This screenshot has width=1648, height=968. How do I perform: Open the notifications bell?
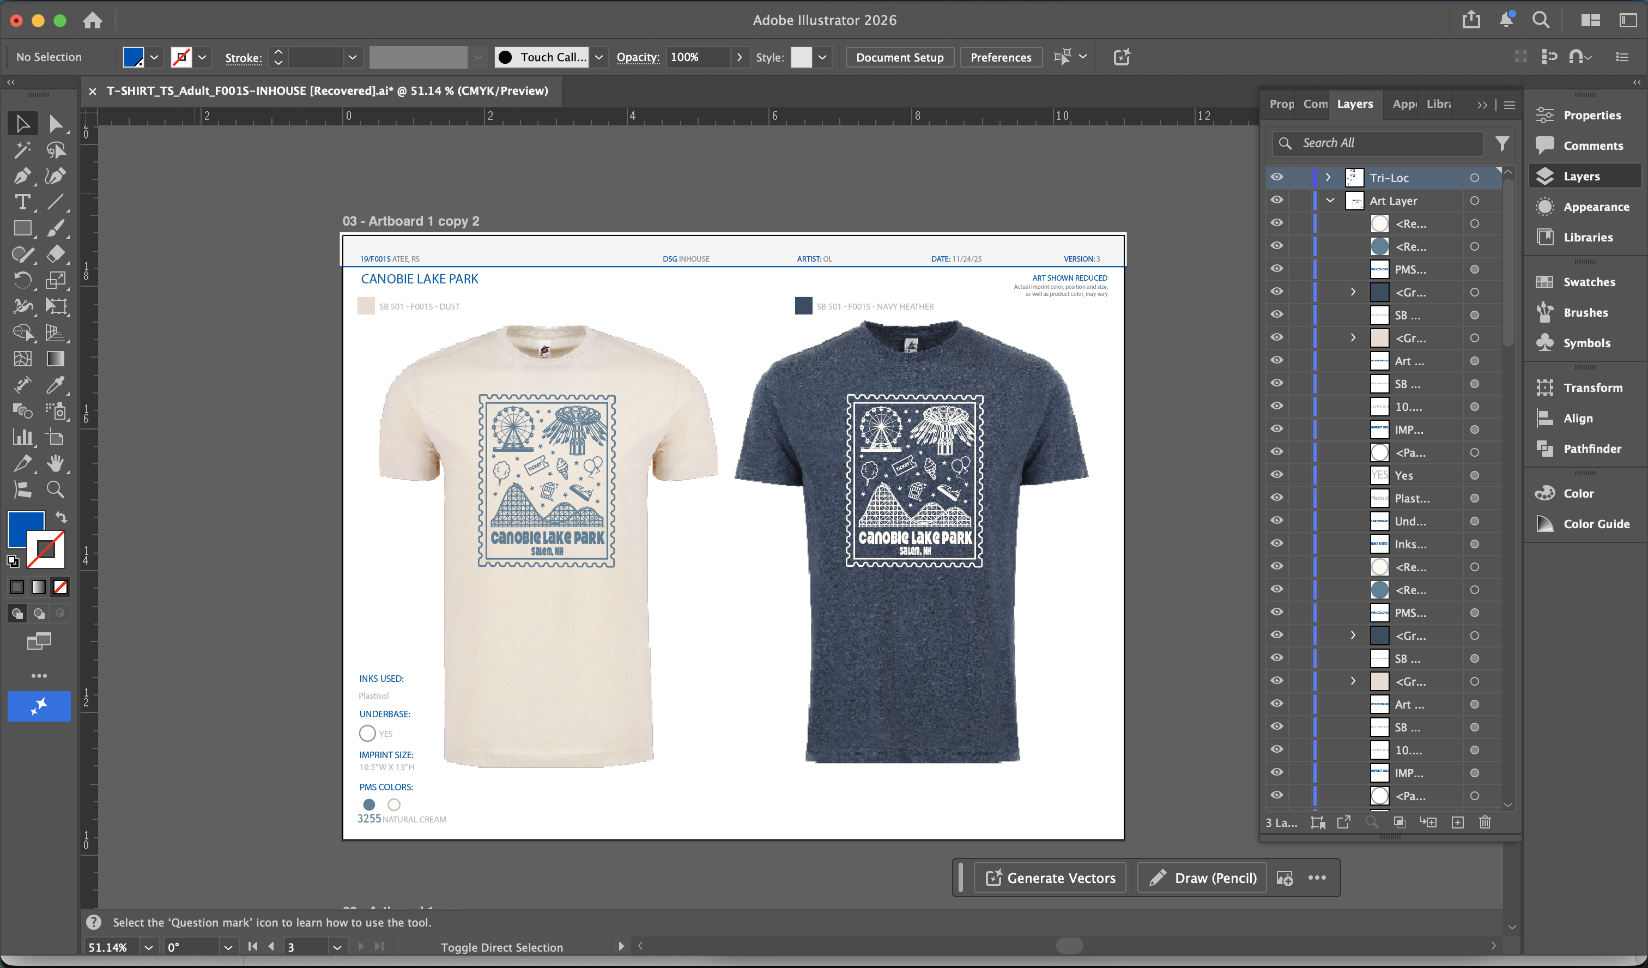click(1506, 20)
